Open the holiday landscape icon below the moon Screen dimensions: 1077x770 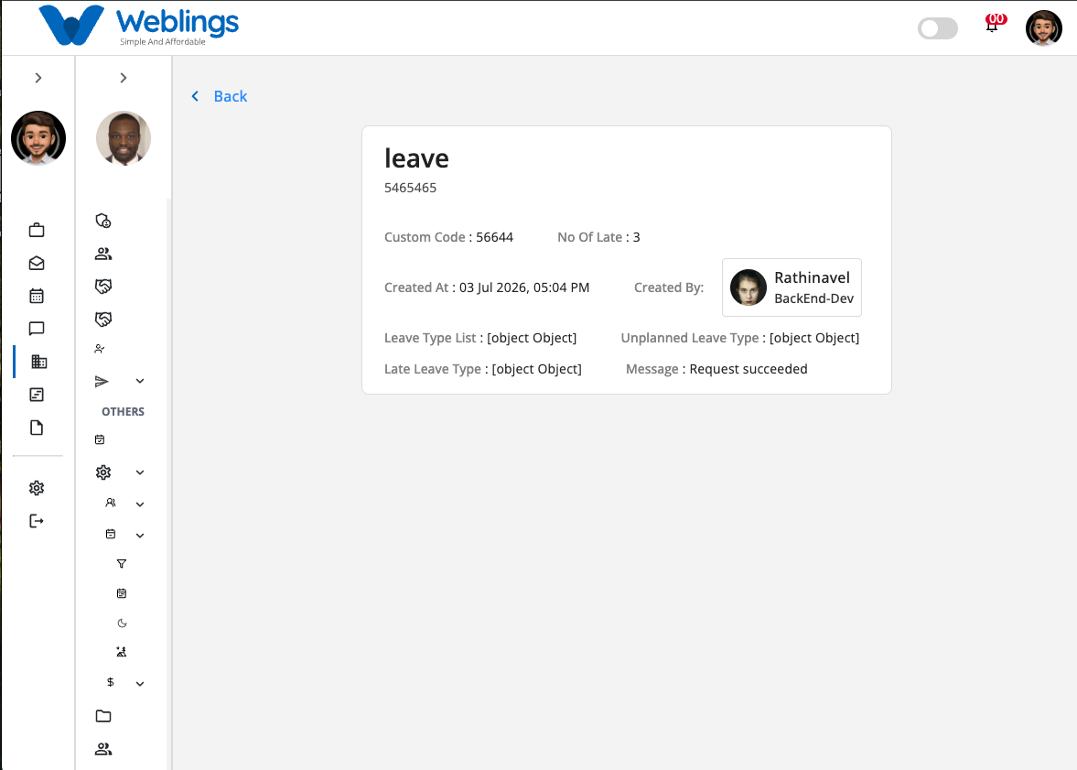tap(122, 652)
